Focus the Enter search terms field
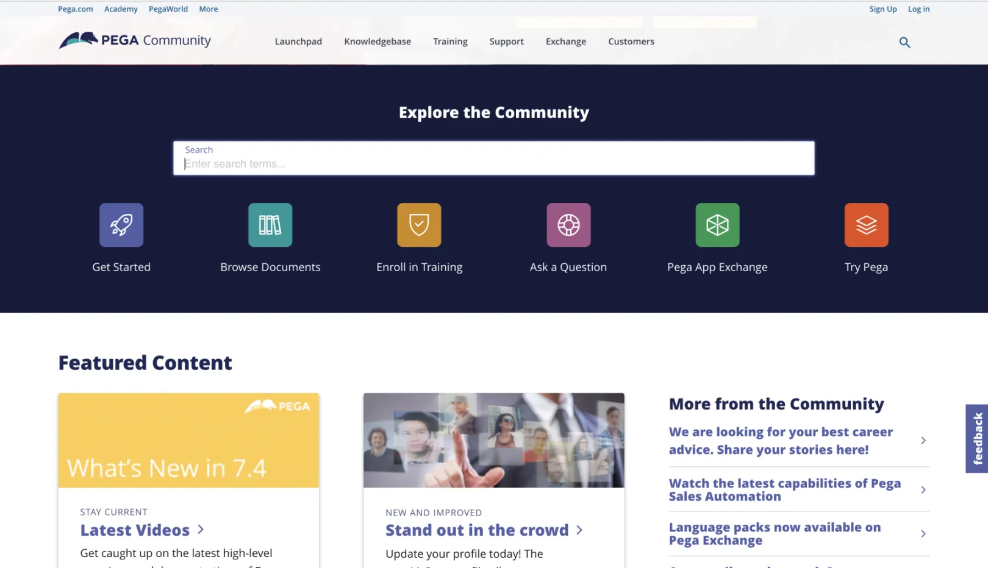 (x=494, y=158)
